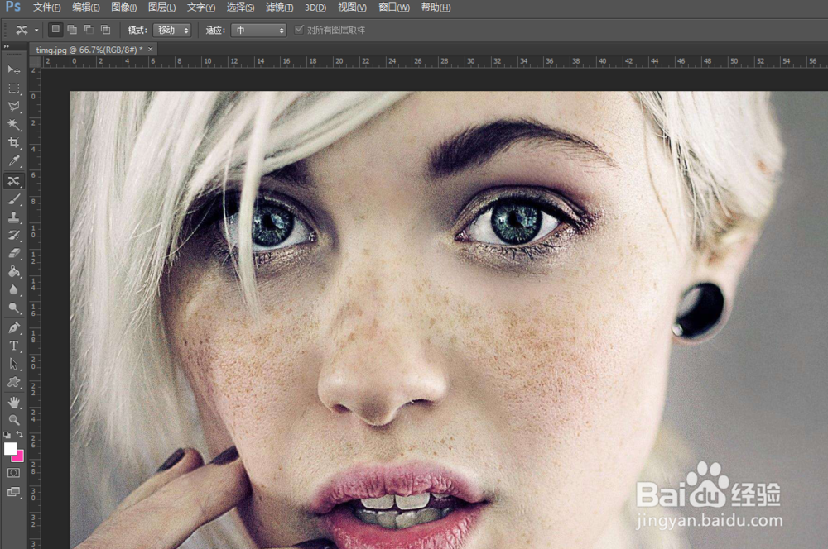
Task: Click the horizontal ruler at mark 20
Action: pos(339,62)
